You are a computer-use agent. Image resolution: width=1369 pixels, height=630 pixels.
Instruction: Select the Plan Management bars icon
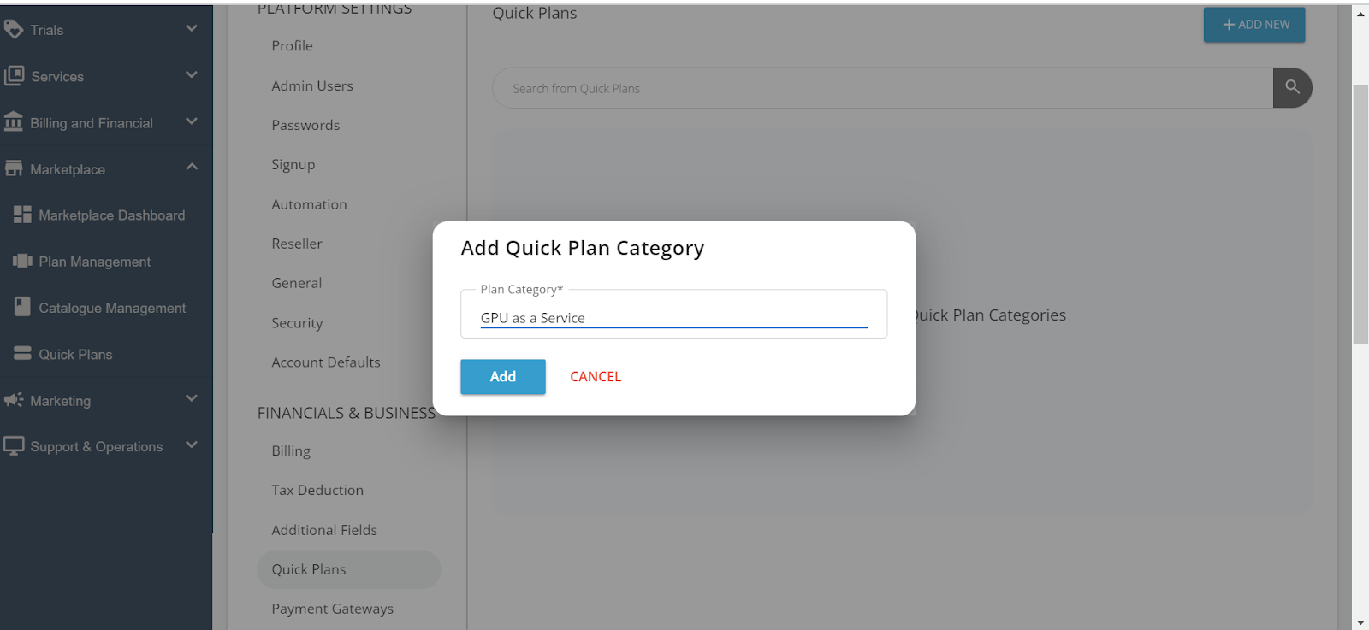tap(22, 261)
